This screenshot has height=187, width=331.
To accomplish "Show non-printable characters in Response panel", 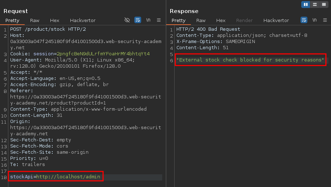I will pos(314,20).
